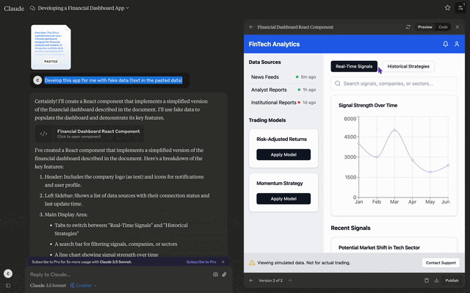Switch to Historical Strategies tab
The image size is (470, 293).
(408, 66)
